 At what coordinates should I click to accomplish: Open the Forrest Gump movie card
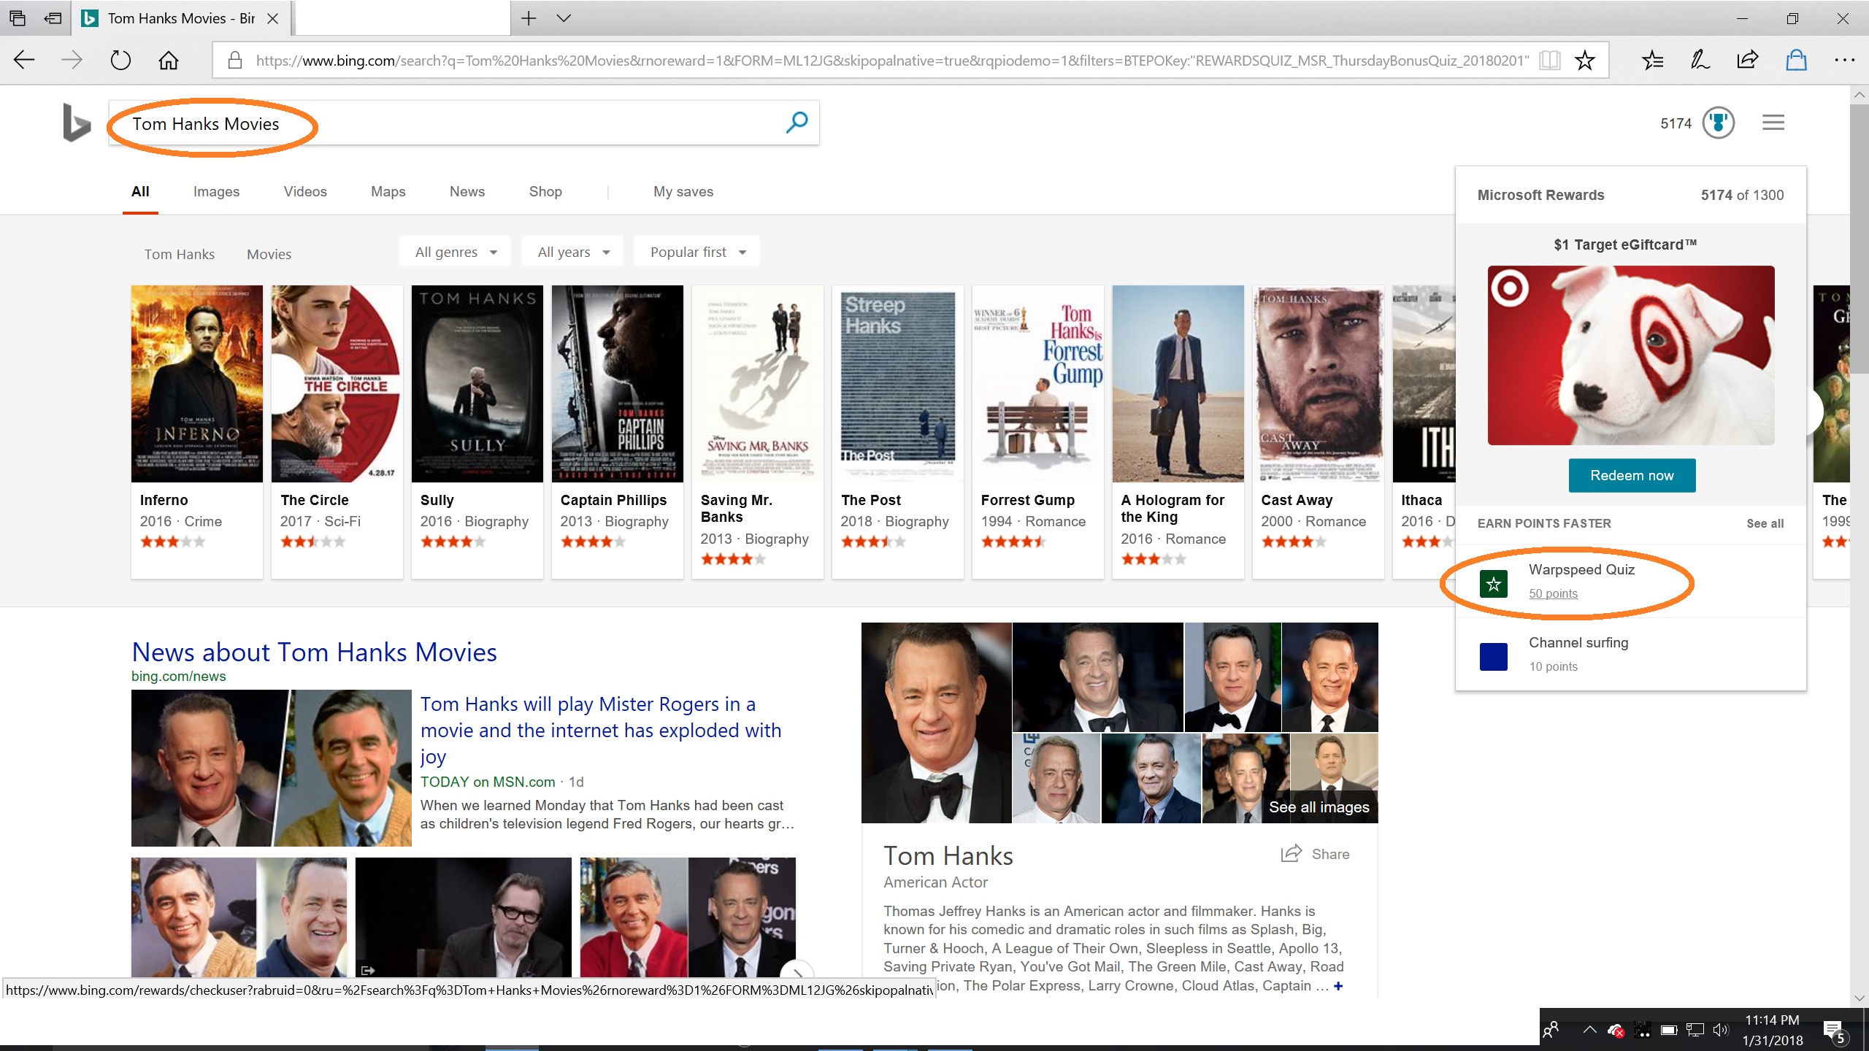[1037, 431]
